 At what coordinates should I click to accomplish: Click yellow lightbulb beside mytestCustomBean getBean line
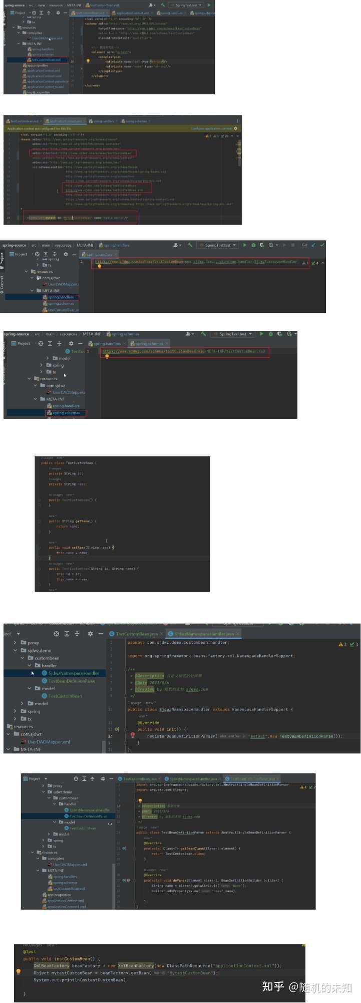(x=19, y=971)
